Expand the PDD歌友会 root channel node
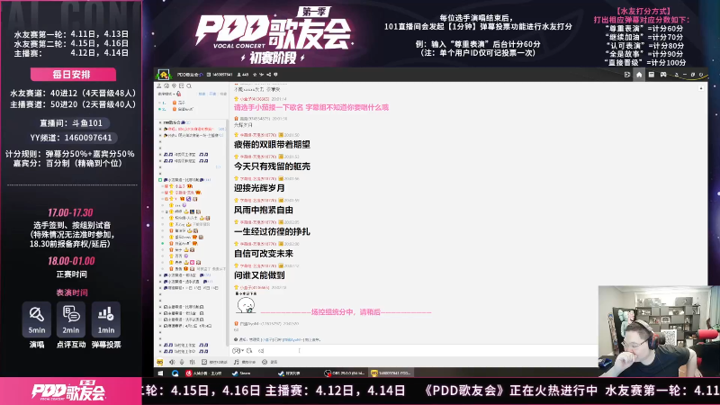The image size is (720, 405). point(160,122)
